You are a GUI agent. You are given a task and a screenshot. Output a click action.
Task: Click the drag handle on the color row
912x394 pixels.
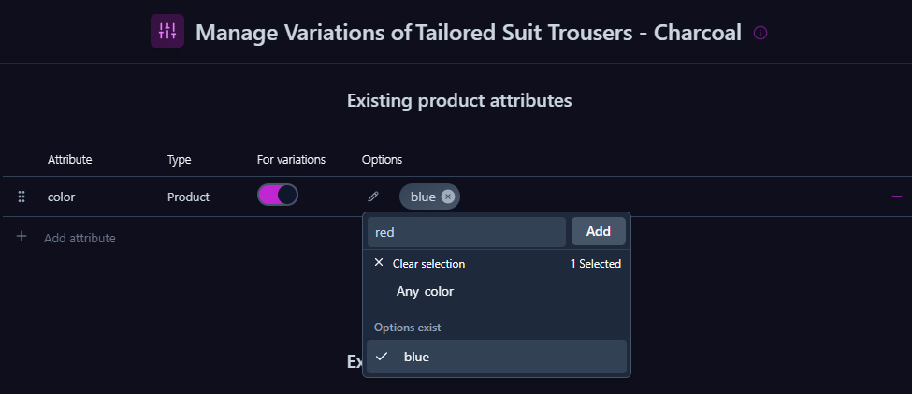click(22, 197)
